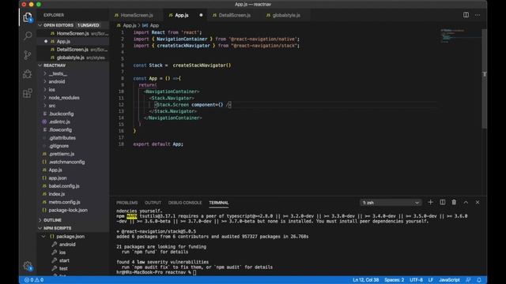506x284 pixels.
Task: Expand the node_modules folder
Action: 64,98
